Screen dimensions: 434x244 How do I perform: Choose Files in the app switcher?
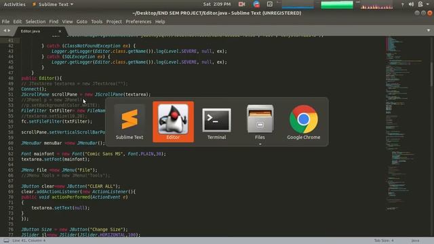pos(260,122)
